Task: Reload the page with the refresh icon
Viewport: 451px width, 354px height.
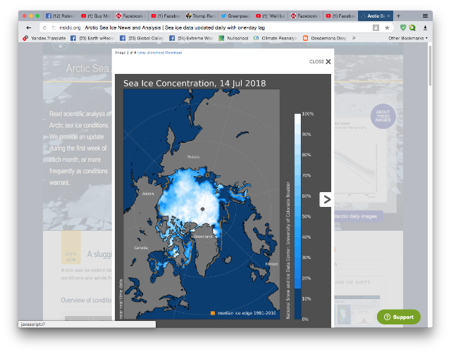Action: click(44, 28)
